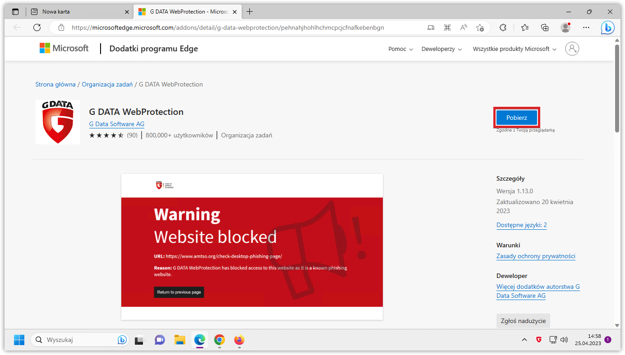Viewport: 625px width, 355px height.
Task: Open Task View on the taskbar
Action: 140,340
